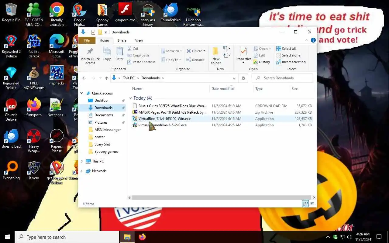This screenshot has height=243, width=389.
Task: Minimize the ribbon with chevron
Action: click(306, 40)
